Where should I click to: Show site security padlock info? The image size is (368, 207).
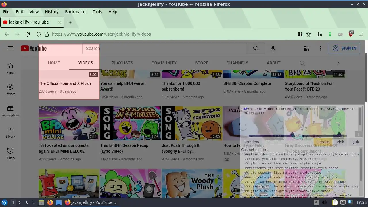[47, 34]
